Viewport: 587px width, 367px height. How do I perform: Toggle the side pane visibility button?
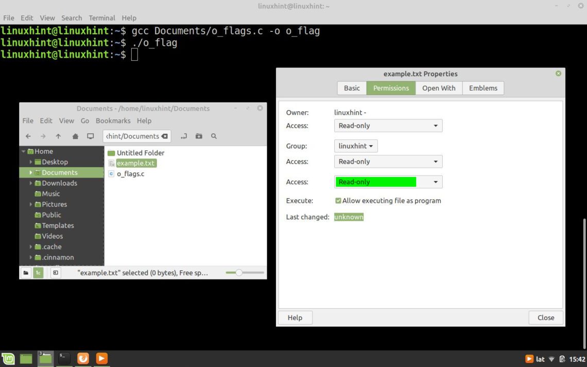[55, 273]
